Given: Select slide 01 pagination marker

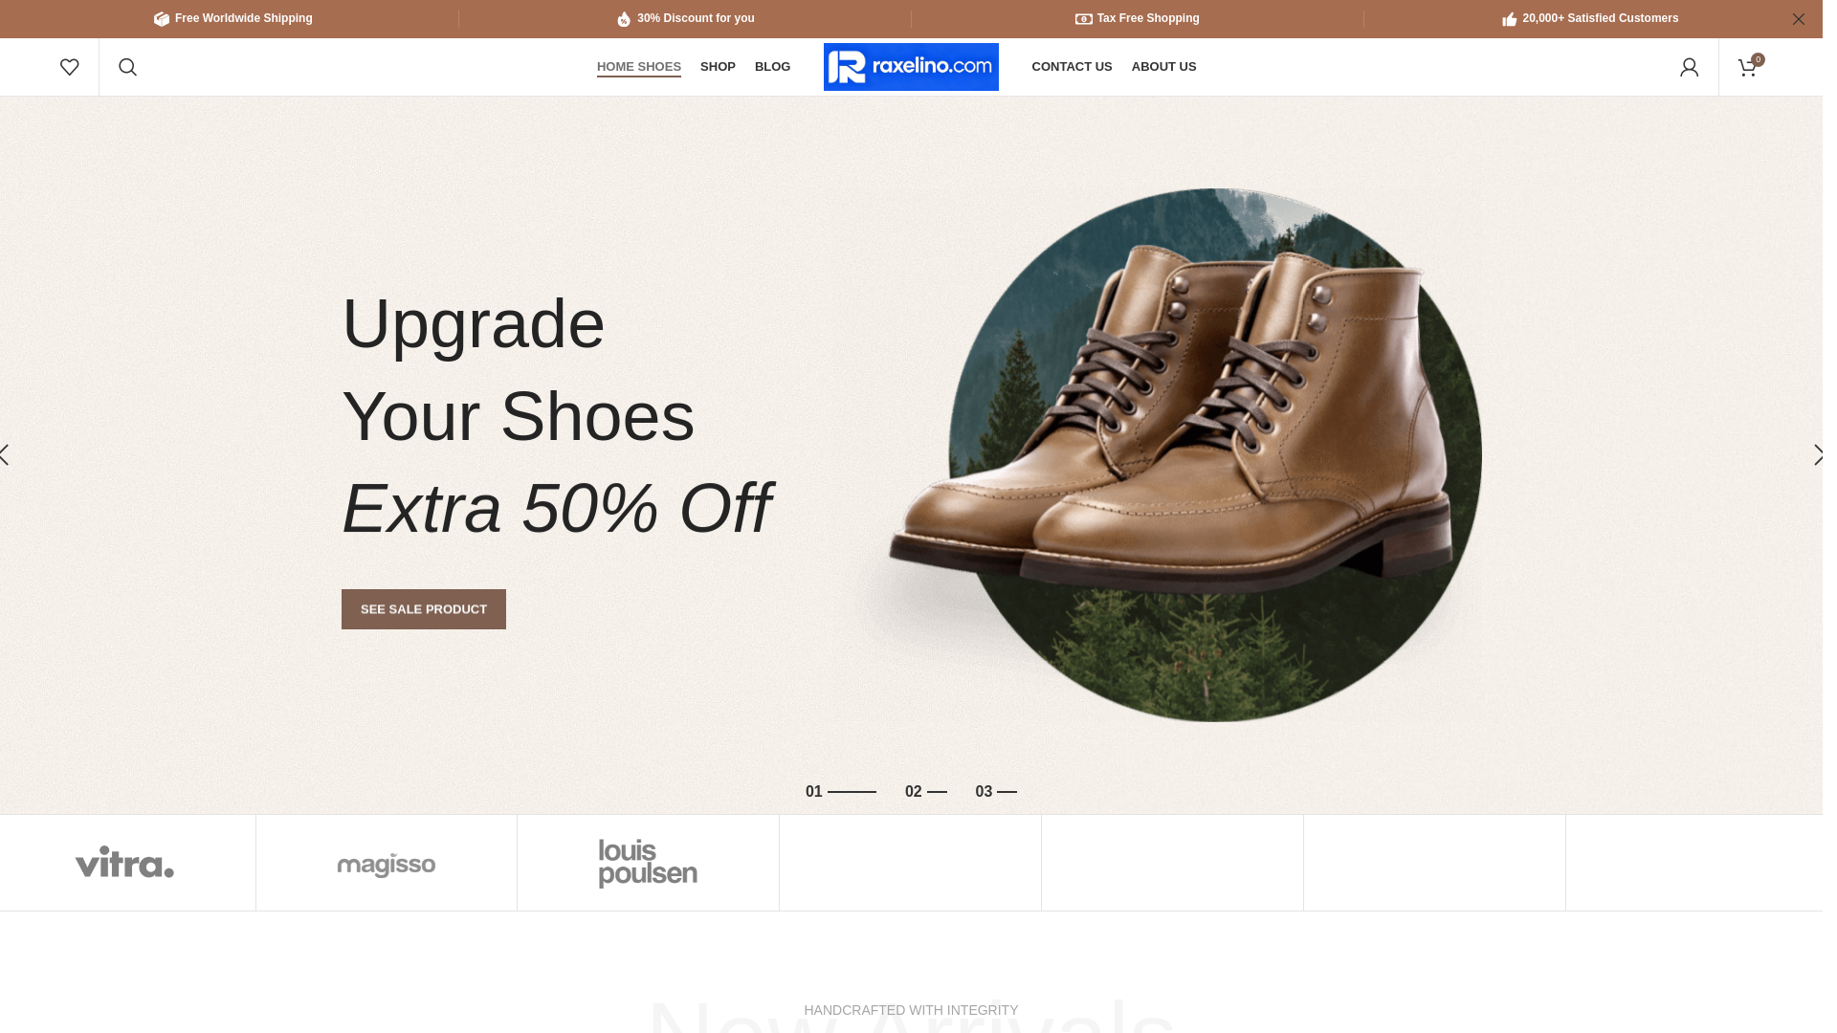Looking at the screenshot, I should tap(841, 792).
